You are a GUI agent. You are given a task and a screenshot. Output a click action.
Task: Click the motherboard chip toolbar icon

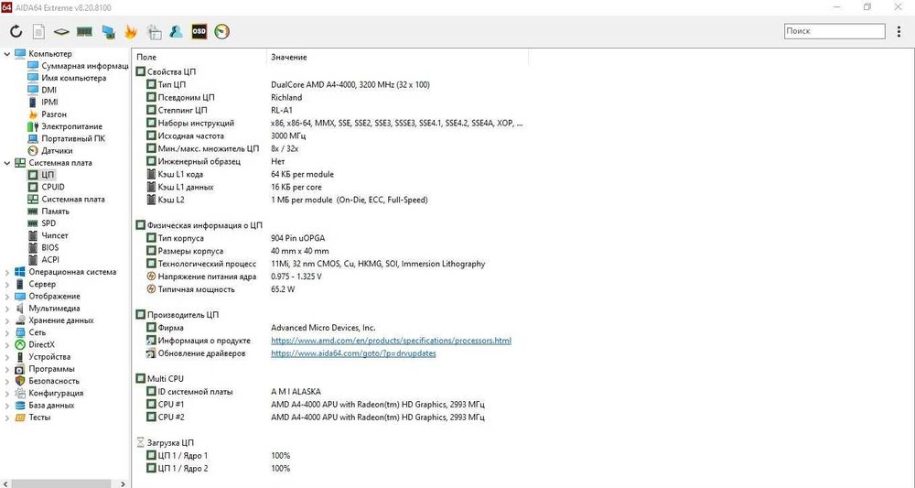(61, 31)
